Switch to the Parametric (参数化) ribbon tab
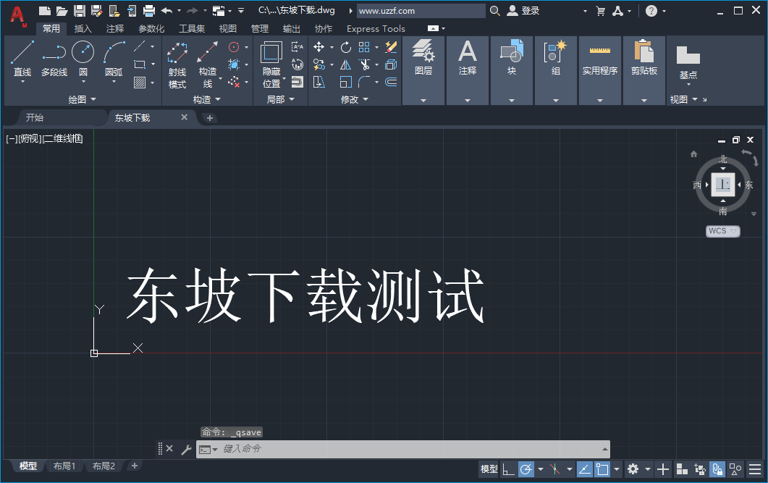The height and width of the screenshot is (483, 768). (x=151, y=29)
